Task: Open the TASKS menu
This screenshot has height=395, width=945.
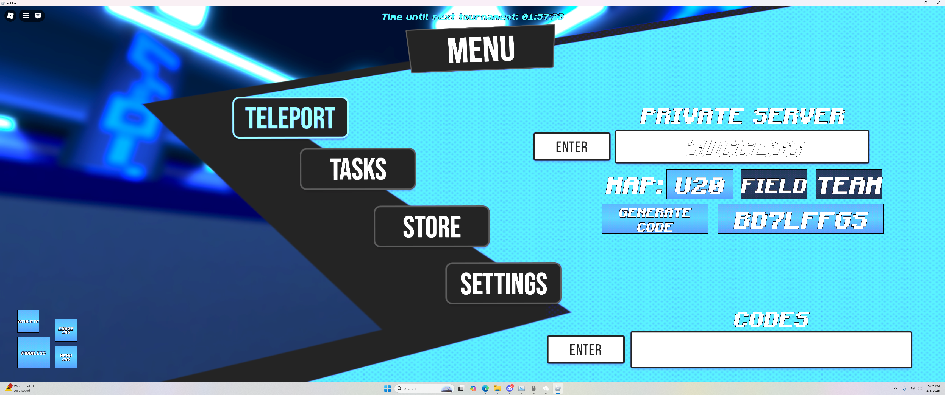Action: click(358, 169)
